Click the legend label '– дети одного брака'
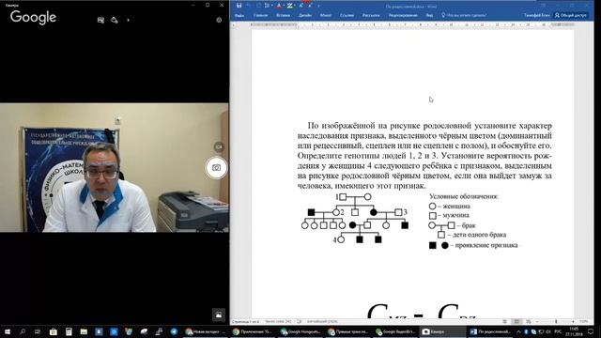601x338 pixels. point(477,235)
